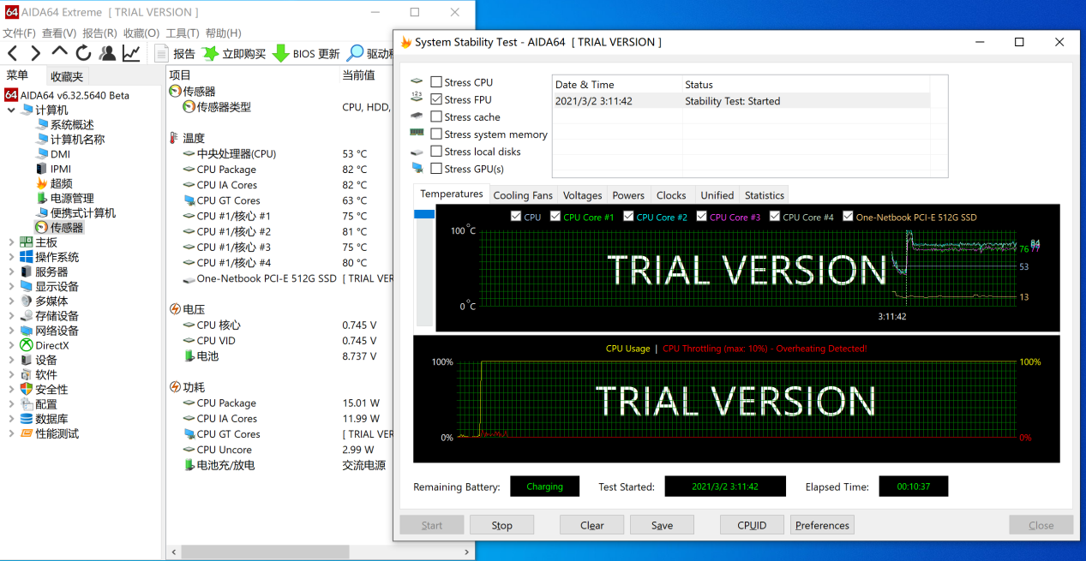Screen dimensions: 1086x561
Task: Open the line graph toolbar icon
Action: coord(131,54)
